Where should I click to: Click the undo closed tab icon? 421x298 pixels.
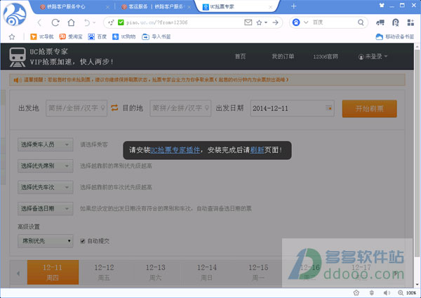tap(87, 22)
